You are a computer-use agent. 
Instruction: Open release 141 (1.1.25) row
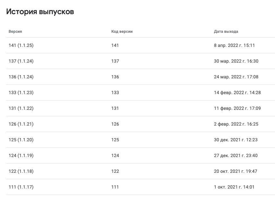pos(141,45)
